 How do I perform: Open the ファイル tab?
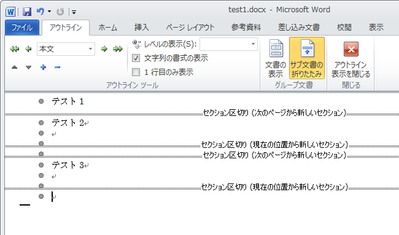coord(22,28)
